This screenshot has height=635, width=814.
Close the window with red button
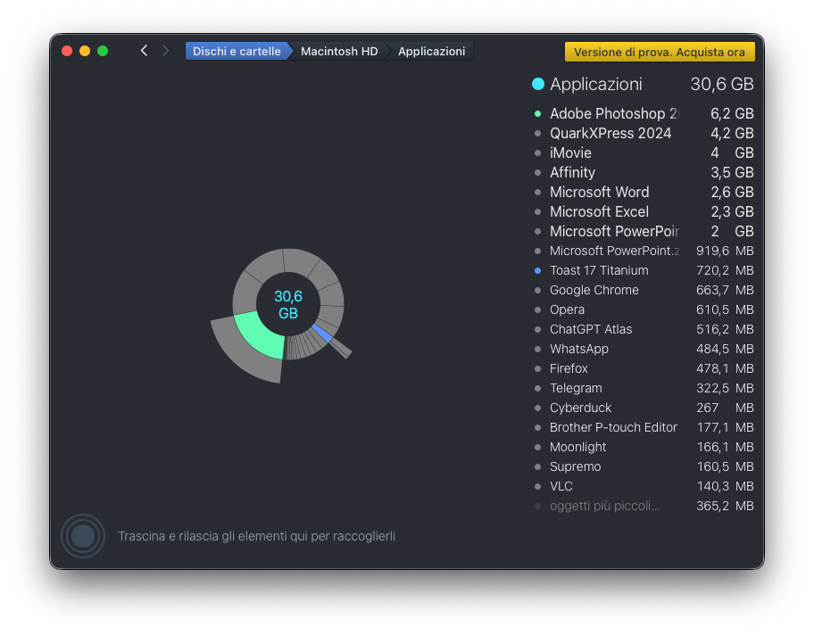(x=67, y=51)
